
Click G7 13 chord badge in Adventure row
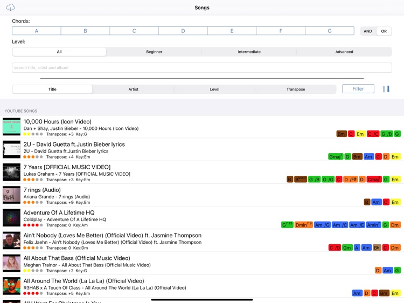click(x=287, y=225)
